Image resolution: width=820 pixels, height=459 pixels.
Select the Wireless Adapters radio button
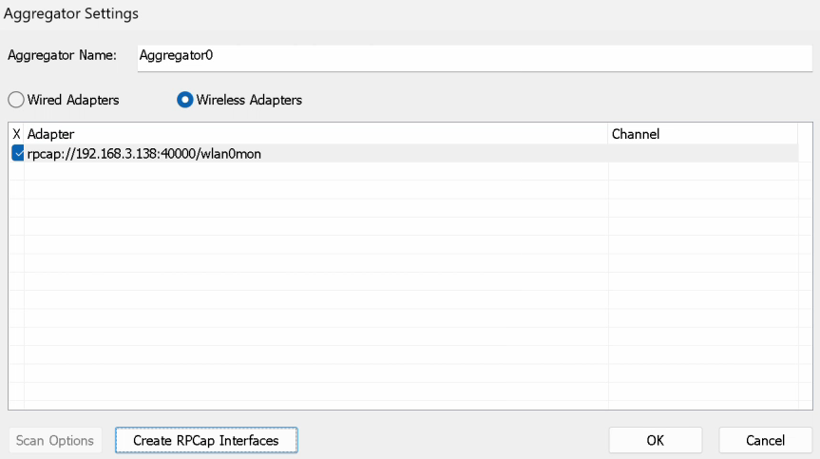click(x=185, y=100)
